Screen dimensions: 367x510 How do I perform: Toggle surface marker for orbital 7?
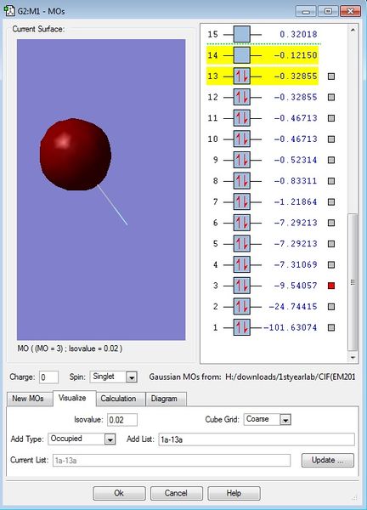pyautogui.click(x=331, y=201)
